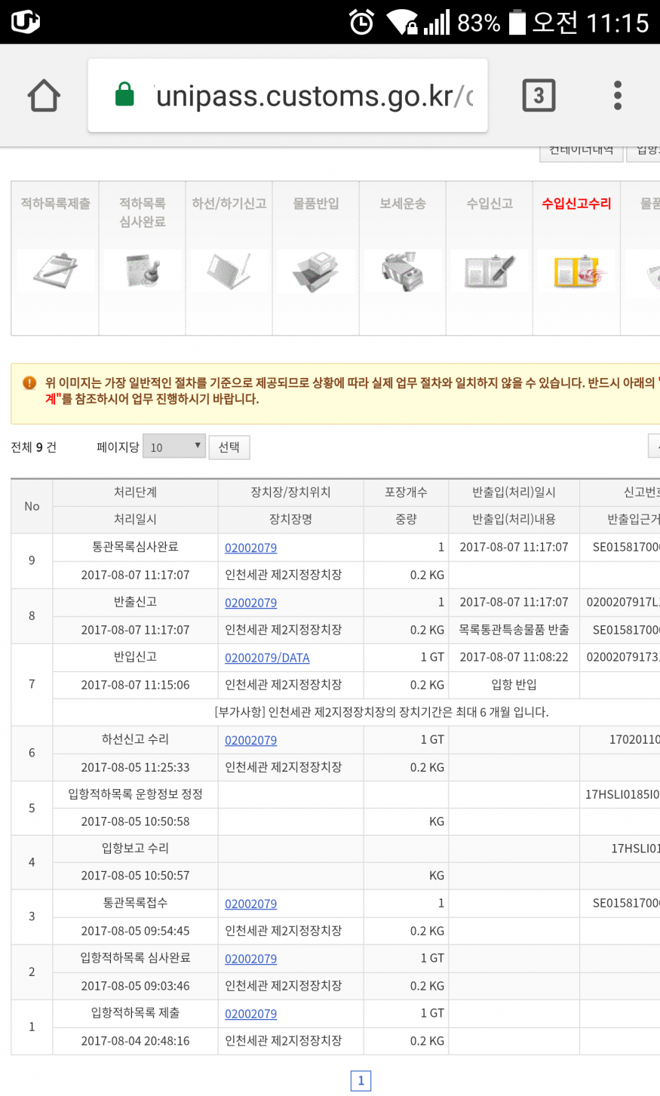
Task: Click the highlighted 수입신고수리 step icon
Action: tap(576, 270)
